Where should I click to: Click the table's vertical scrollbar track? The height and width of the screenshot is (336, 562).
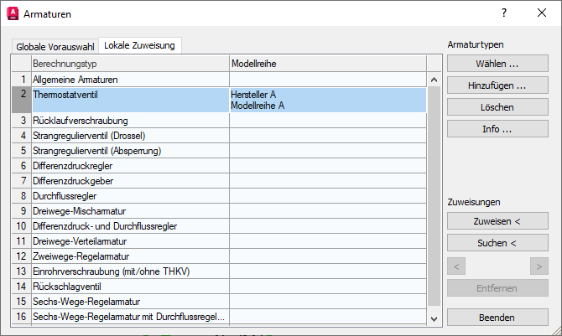click(434, 197)
